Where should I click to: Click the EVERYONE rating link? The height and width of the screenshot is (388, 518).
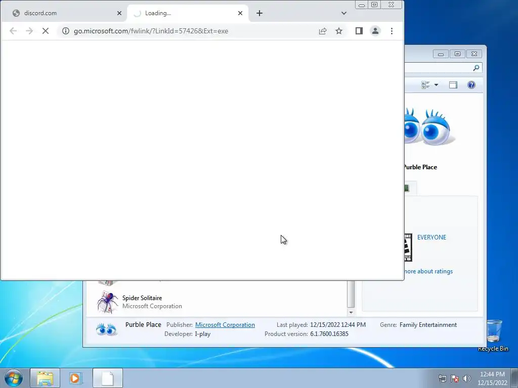point(431,237)
